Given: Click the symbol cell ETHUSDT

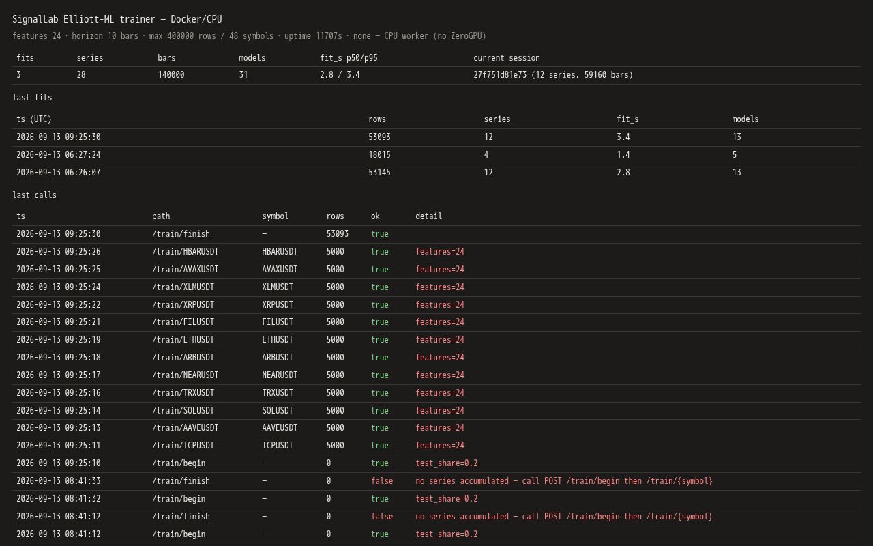Looking at the screenshot, I should (278, 340).
